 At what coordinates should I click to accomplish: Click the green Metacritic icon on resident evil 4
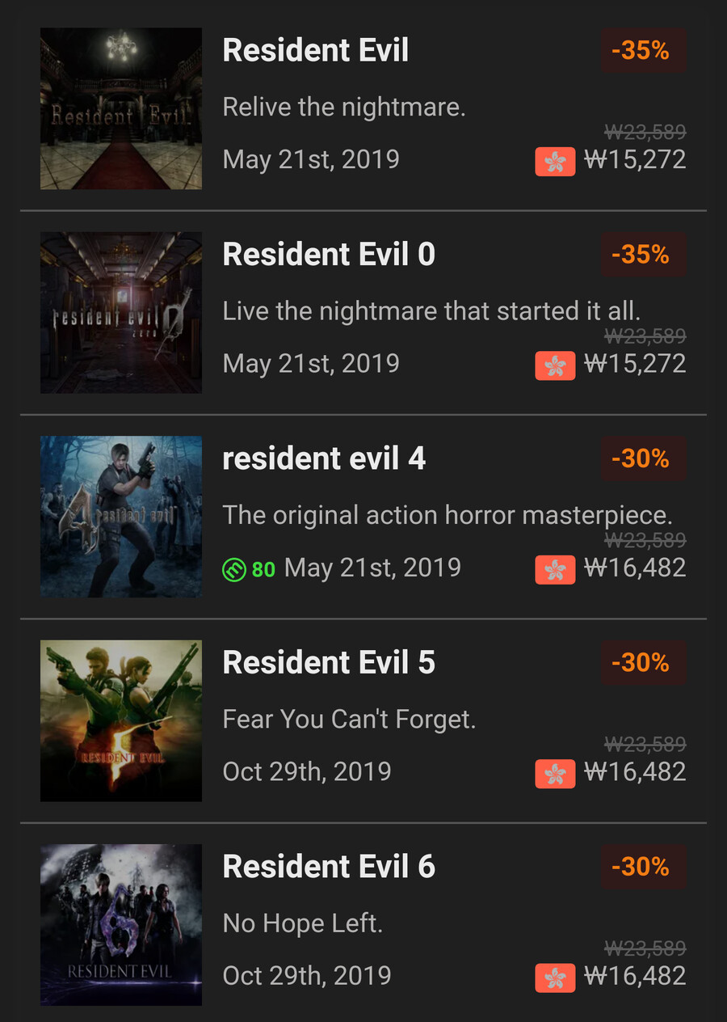pos(233,569)
